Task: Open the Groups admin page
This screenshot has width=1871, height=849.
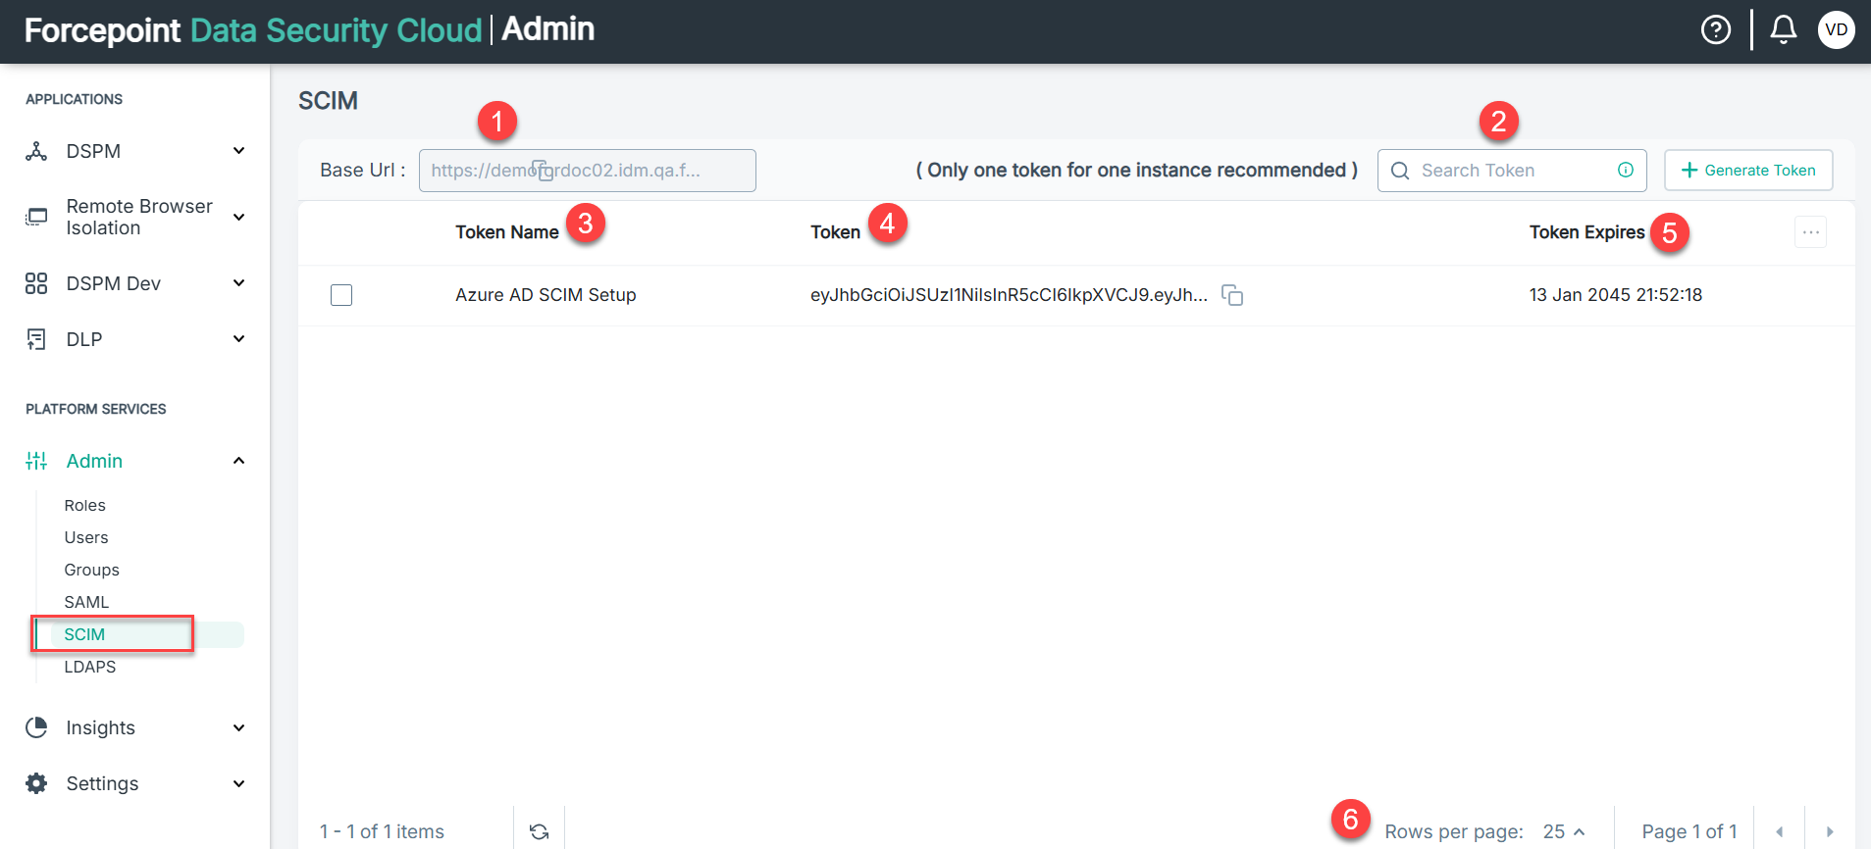Action: click(92, 570)
